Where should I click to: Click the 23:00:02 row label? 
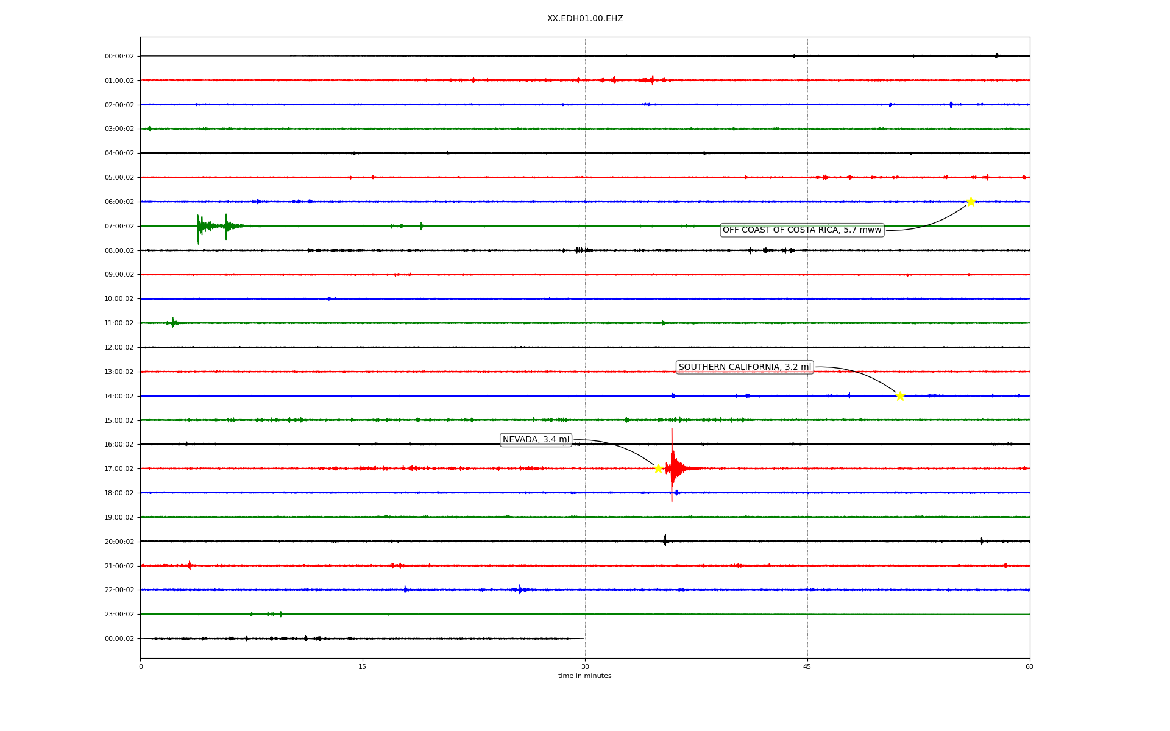(x=119, y=614)
